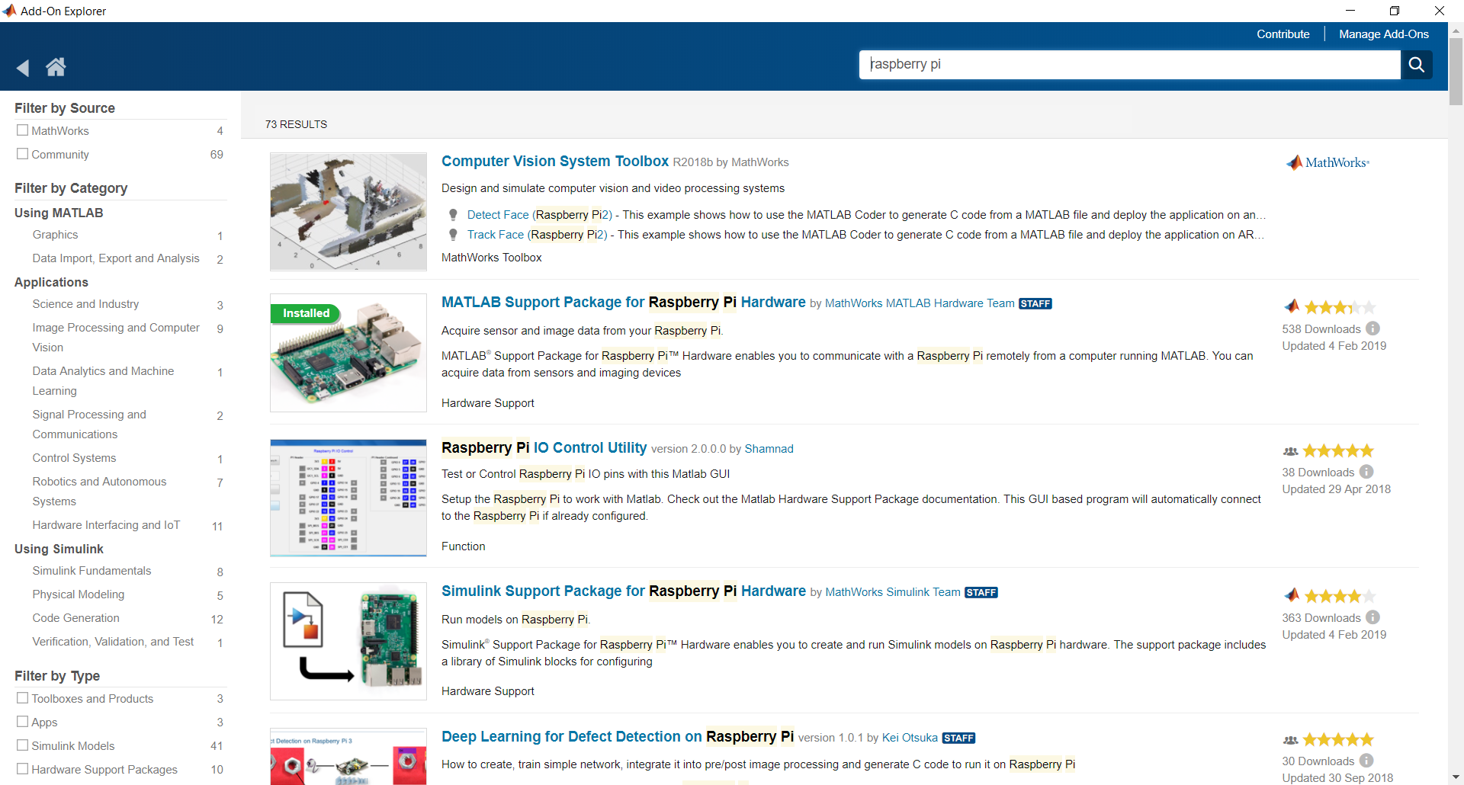Filter by Graphics category
This screenshot has width=1464, height=785.
pos(55,235)
